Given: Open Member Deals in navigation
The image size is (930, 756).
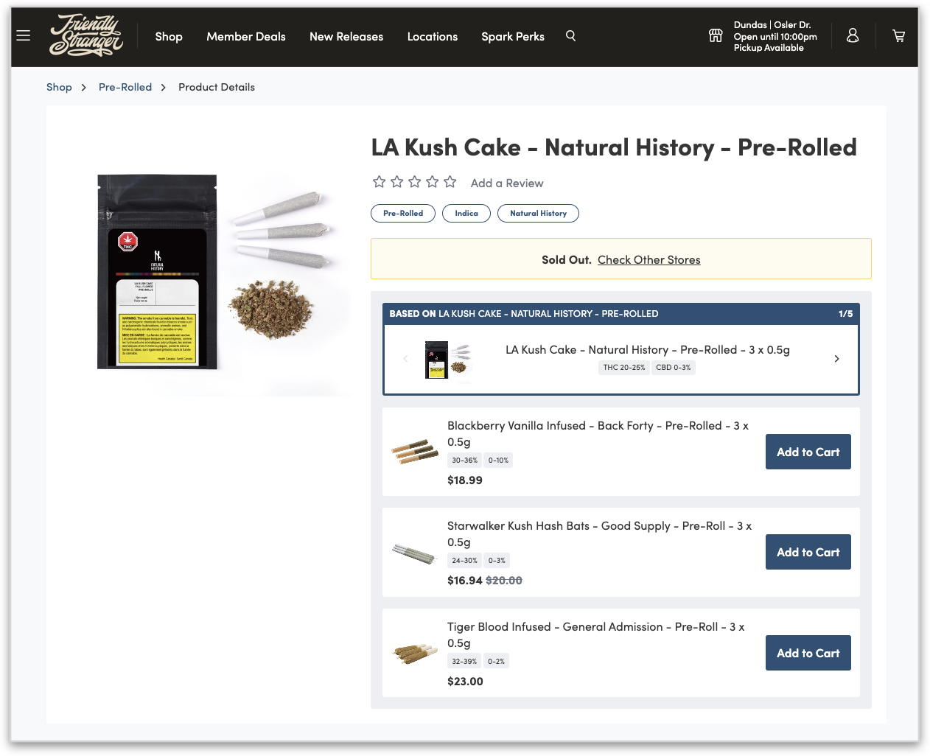Looking at the screenshot, I should pos(246,36).
